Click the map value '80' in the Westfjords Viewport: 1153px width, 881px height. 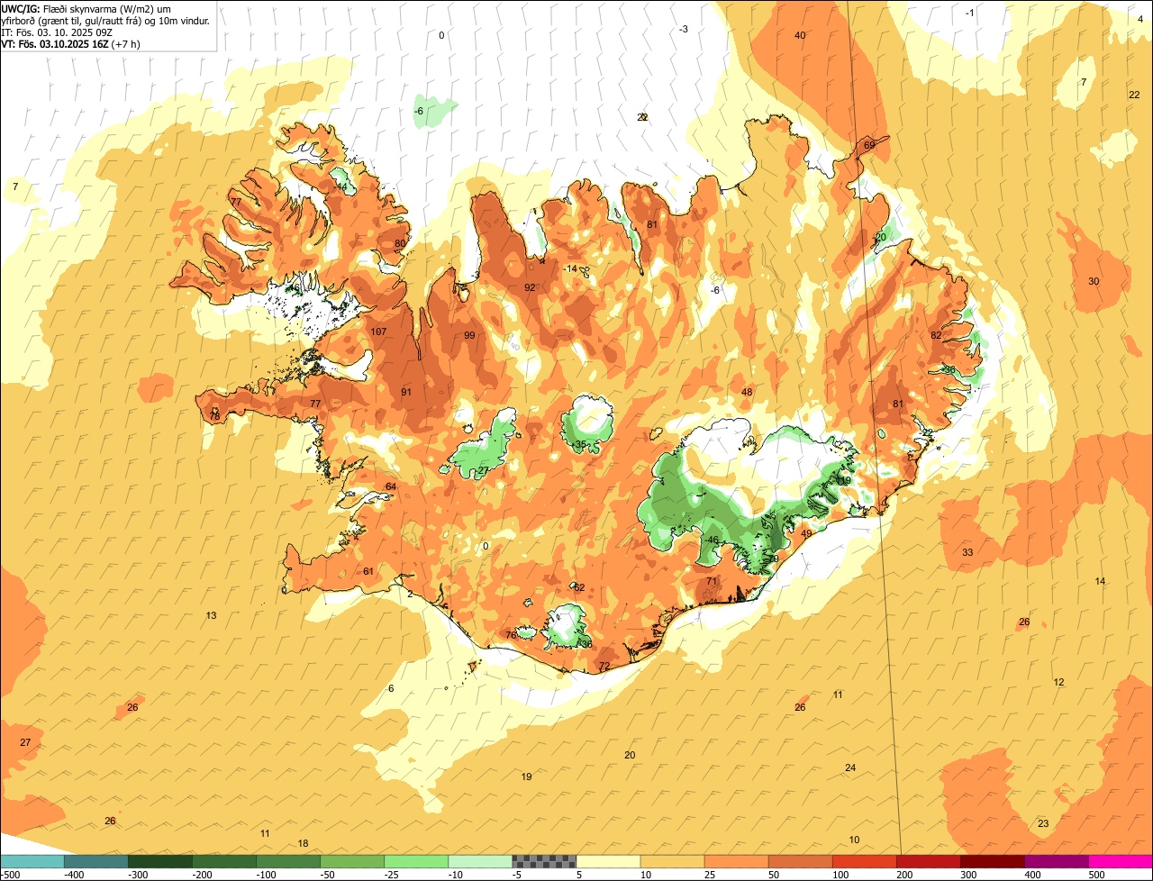tap(400, 243)
